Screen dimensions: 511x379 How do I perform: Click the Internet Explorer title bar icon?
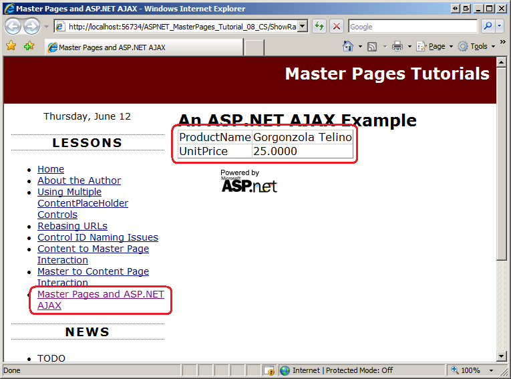coord(9,9)
